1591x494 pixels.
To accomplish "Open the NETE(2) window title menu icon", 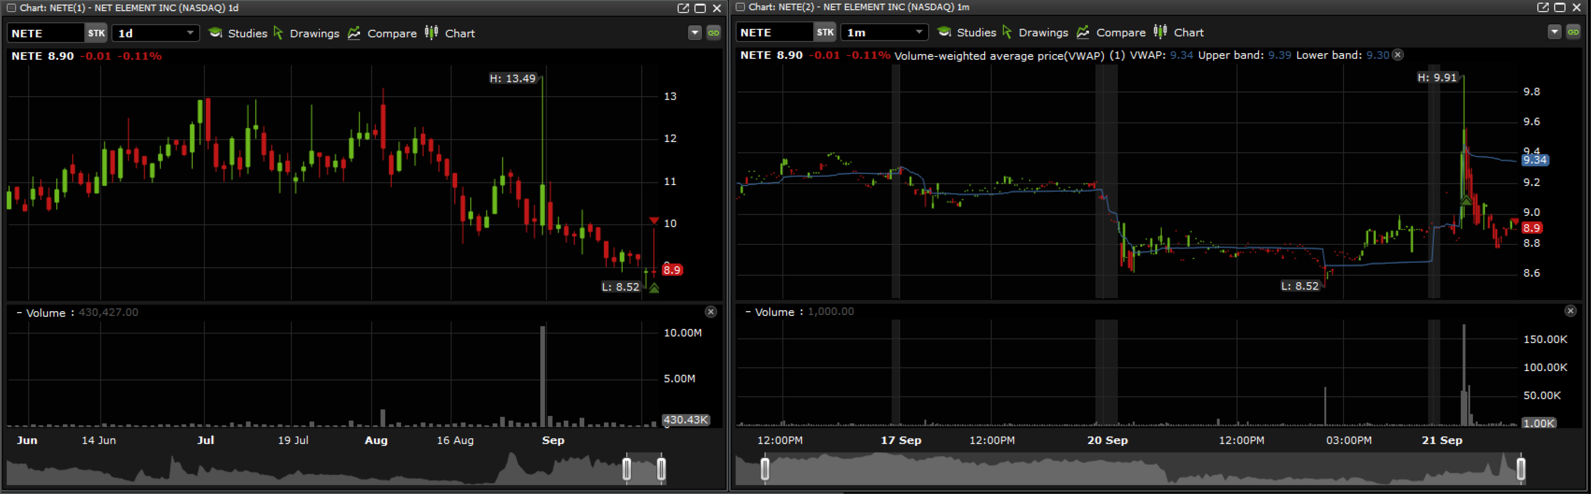I will coord(740,7).
